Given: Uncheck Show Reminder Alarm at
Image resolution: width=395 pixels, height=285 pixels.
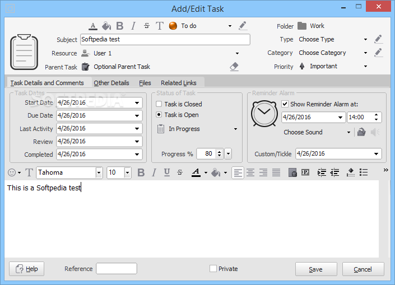Looking at the screenshot, I should [285, 104].
